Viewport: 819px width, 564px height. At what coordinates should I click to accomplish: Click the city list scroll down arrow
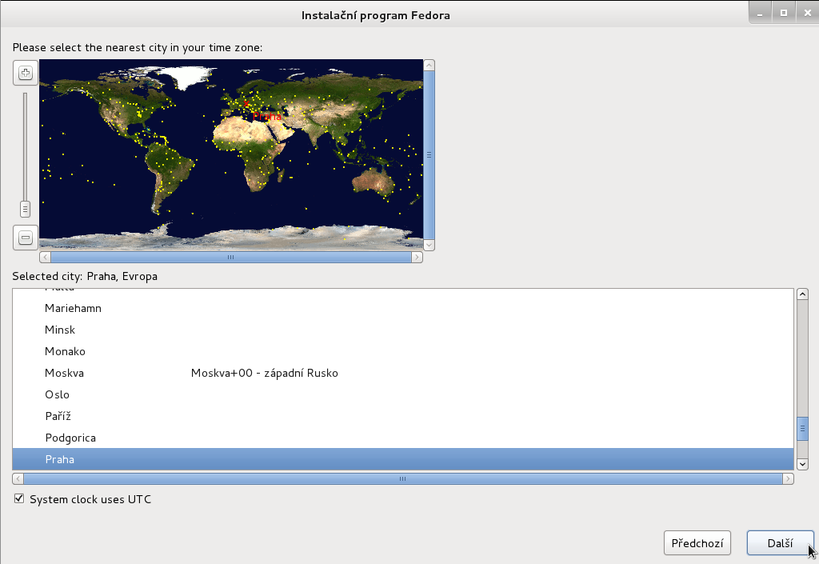[803, 464]
